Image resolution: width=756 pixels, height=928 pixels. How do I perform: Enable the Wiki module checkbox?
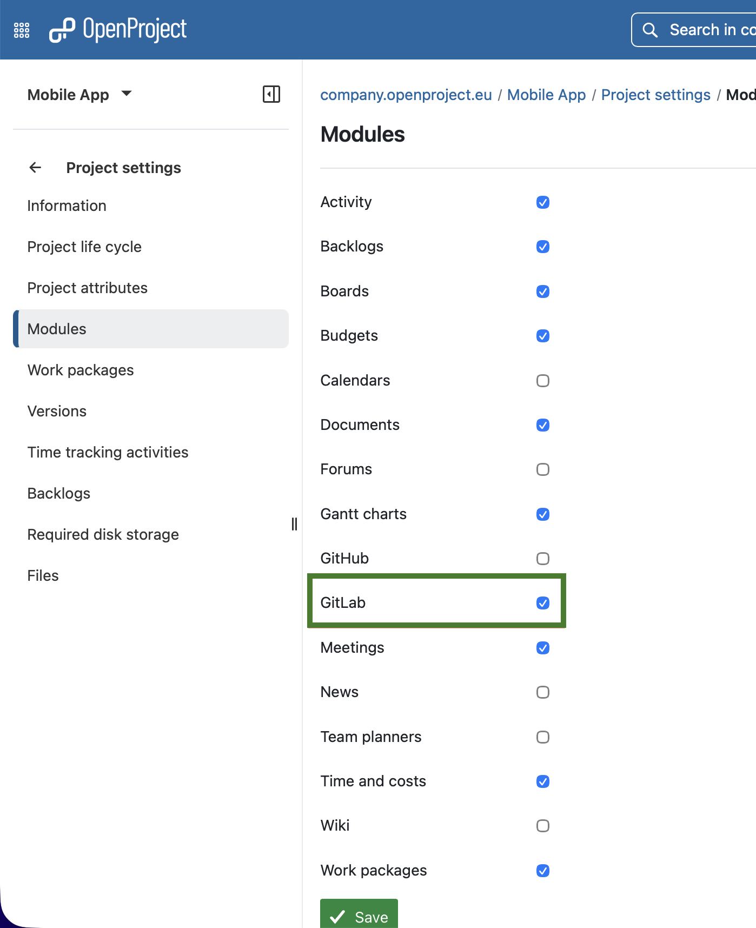click(x=543, y=826)
